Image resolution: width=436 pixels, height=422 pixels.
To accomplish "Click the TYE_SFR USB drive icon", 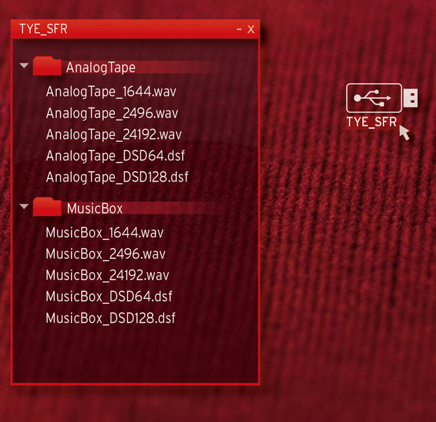I will tap(382, 98).
